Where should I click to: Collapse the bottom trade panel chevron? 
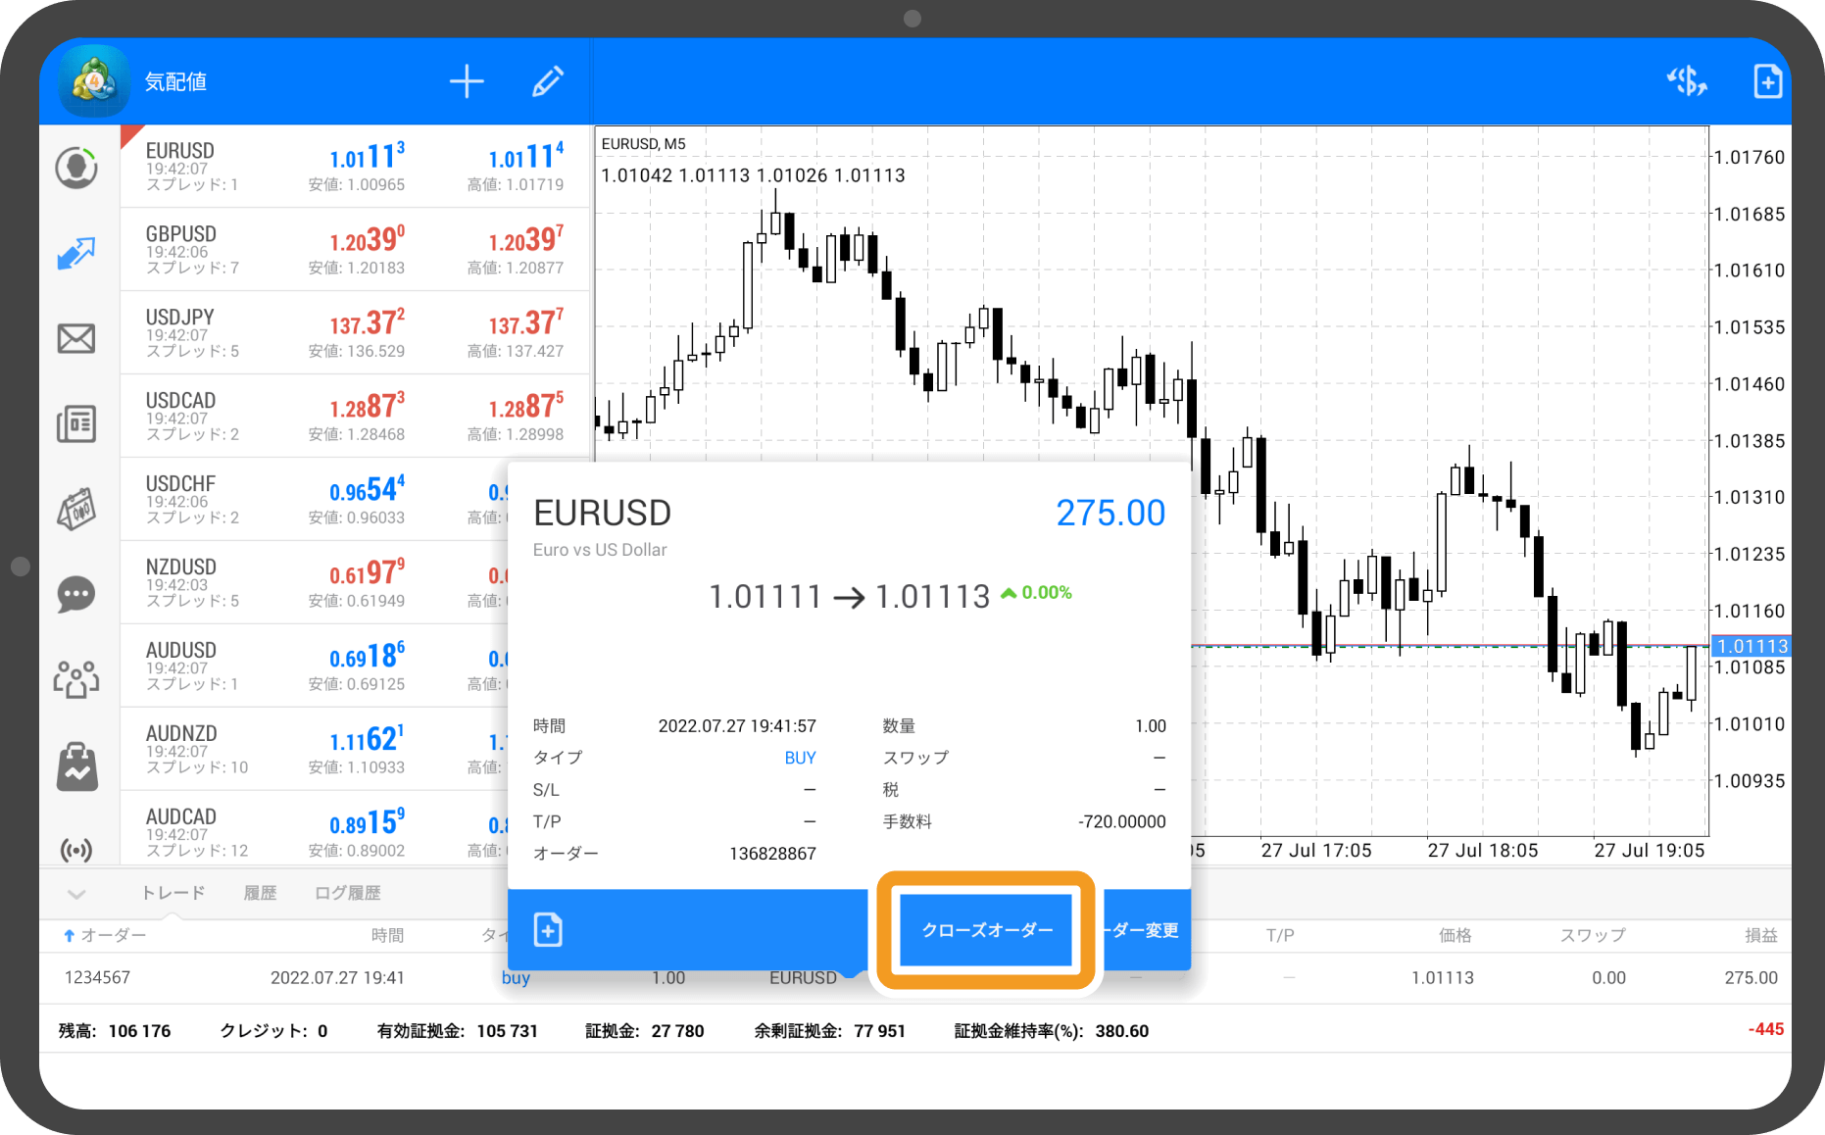click(76, 893)
